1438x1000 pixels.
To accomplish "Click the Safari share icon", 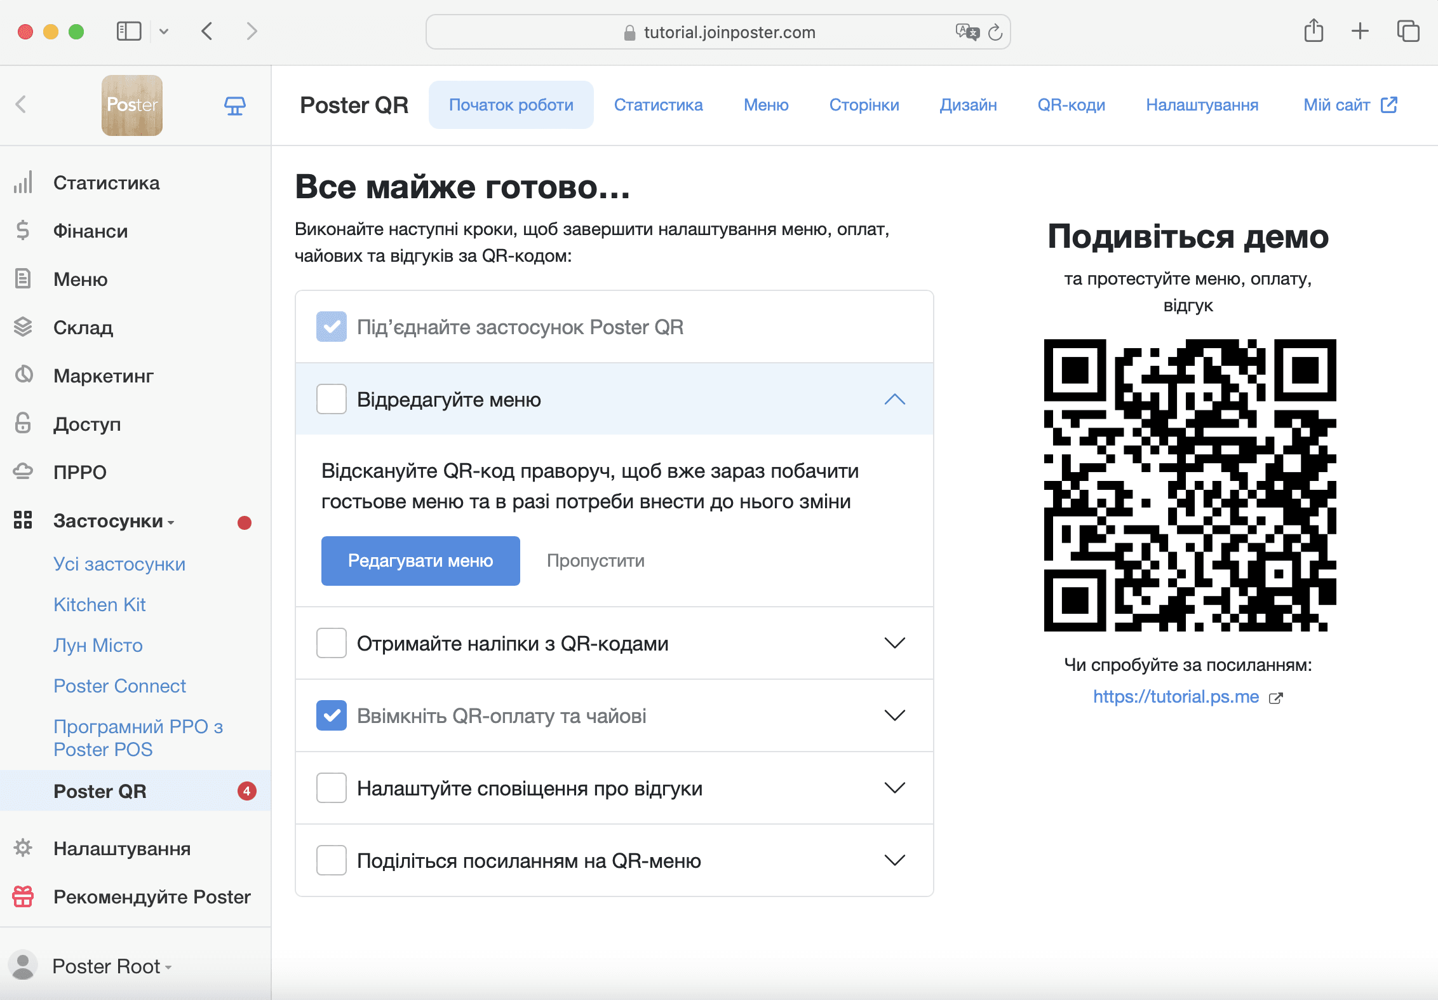I will tap(1314, 30).
